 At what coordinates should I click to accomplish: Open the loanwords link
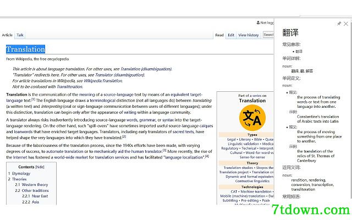(23, 132)
